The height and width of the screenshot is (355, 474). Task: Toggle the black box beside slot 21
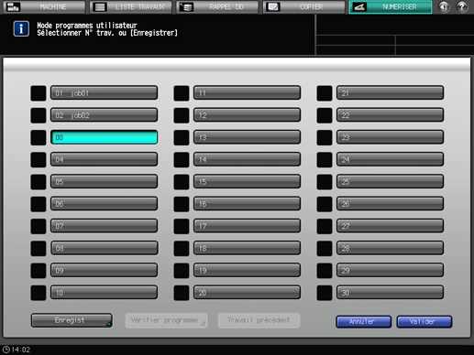tap(325, 93)
